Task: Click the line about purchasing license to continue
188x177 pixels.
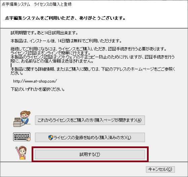Action: tap(88, 49)
